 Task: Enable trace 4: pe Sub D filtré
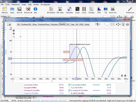pos(69,88)
